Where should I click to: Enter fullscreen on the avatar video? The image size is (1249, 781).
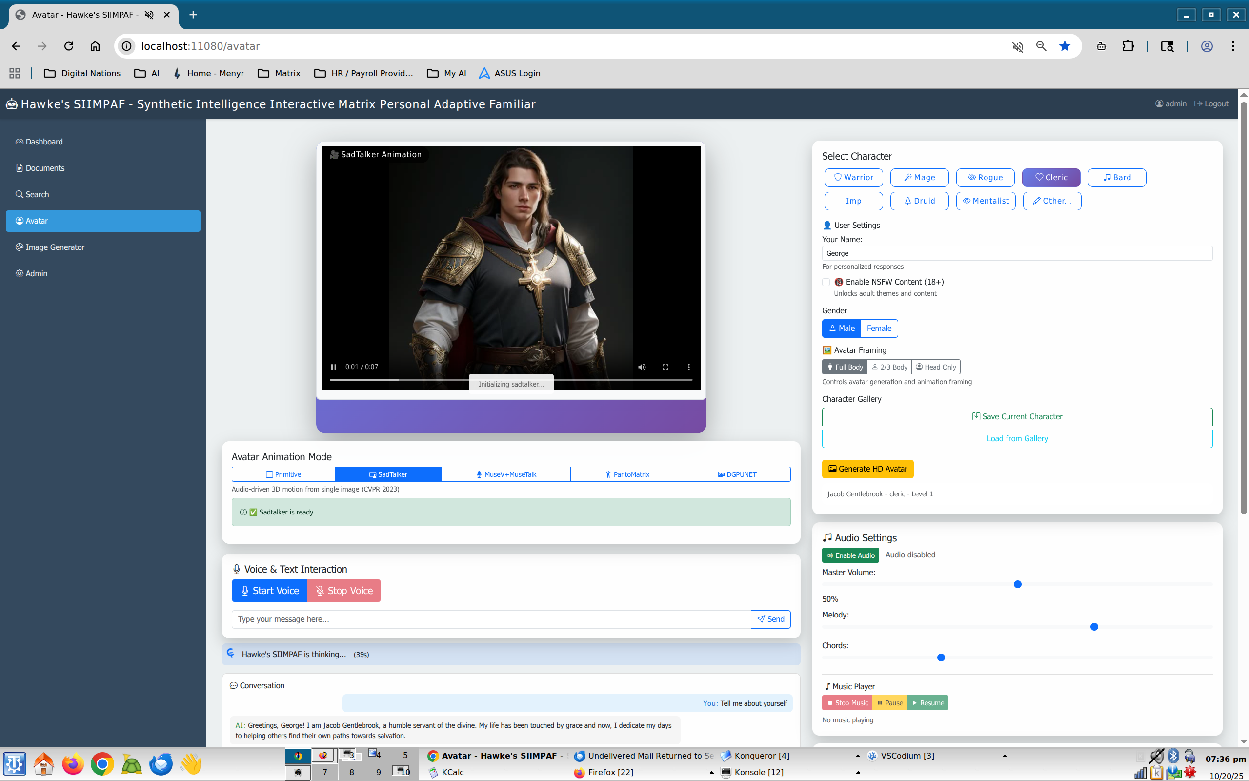[665, 367]
